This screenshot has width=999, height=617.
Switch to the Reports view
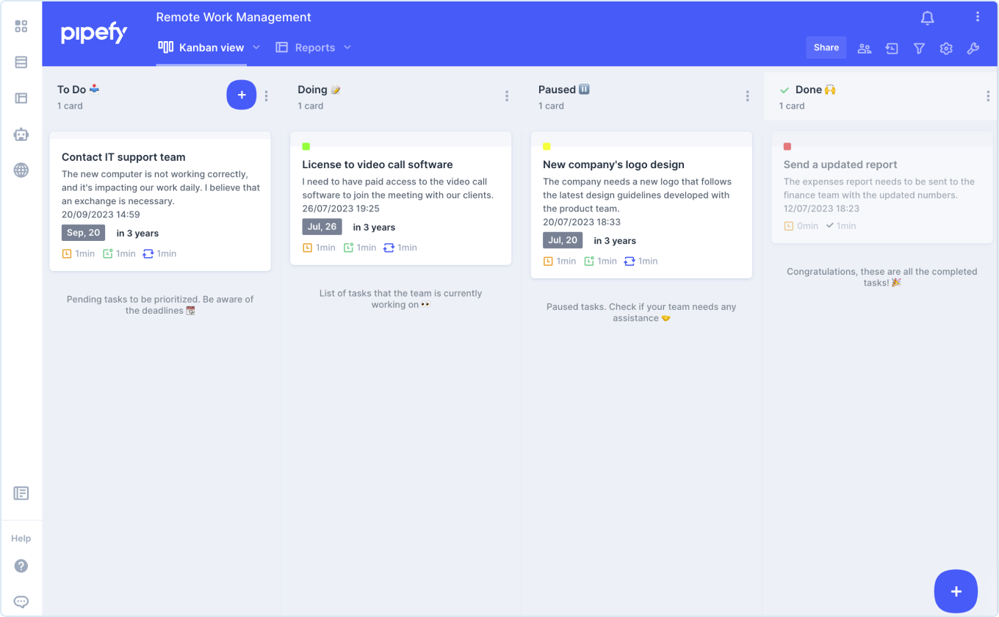(313, 47)
